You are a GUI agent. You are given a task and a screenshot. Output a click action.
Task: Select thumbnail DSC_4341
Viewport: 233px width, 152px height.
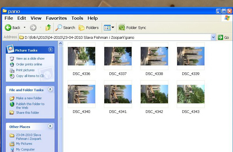pos(118,94)
